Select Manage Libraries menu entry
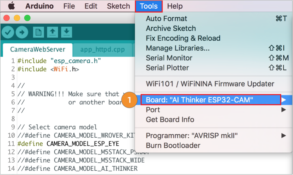Image resolution: width=293 pixels, height=175 pixels. click(x=178, y=48)
